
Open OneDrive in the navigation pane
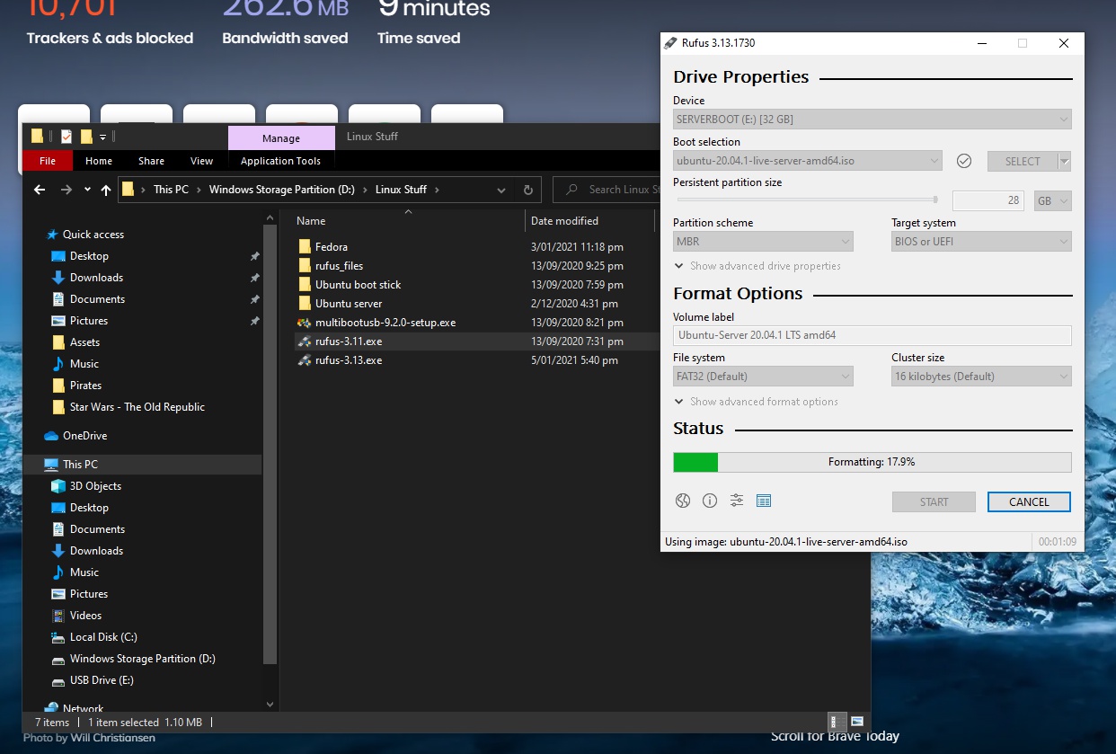(x=84, y=436)
